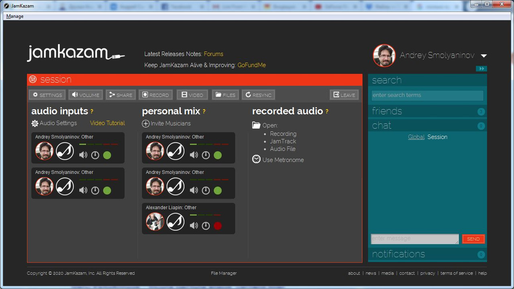
Task: Open the about footer link
Action: click(x=354, y=273)
